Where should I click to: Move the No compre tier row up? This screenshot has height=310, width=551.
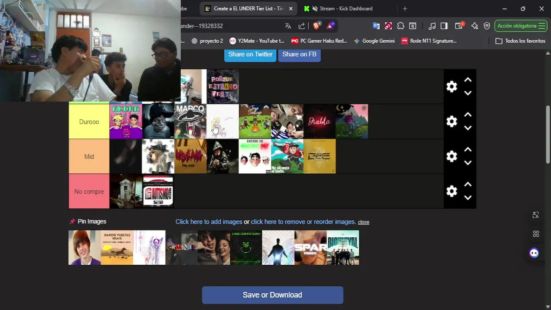[x=468, y=185]
